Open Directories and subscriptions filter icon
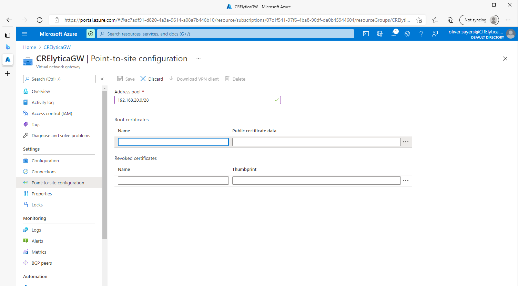Viewport: 518px width, 286px height. click(380, 34)
